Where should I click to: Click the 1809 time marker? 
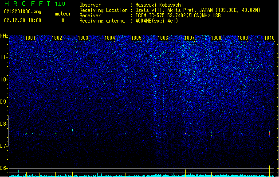pos(243,38)
